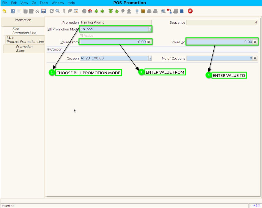Switch to the Promotion tab
Image resolution: width=262 pixels, height=208 pixels.
[x=23, y=22]
